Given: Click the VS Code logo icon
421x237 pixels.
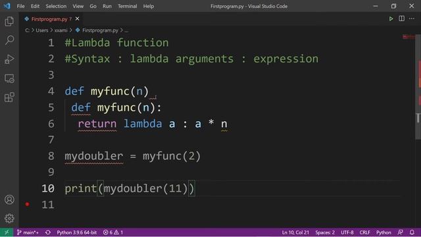Looking at the screenshot, I should pos(7,6).
